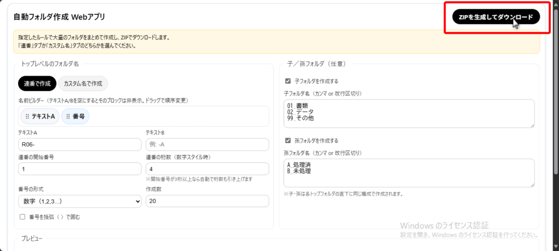Click resize grip of 子フォルダ名 text area
Image resolution: width=559 pixels, height=251 pixels.
tap(532, 125)
